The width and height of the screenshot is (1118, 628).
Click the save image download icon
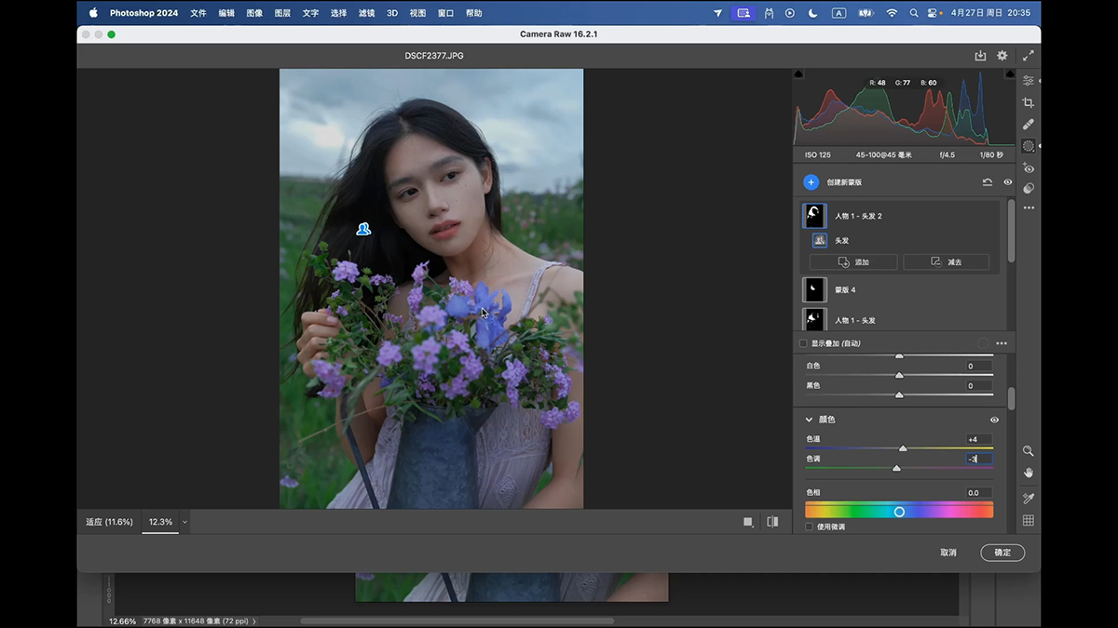[x=980, y=56]
